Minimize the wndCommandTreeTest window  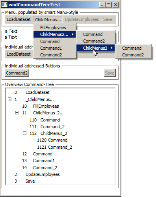(102, 5)
